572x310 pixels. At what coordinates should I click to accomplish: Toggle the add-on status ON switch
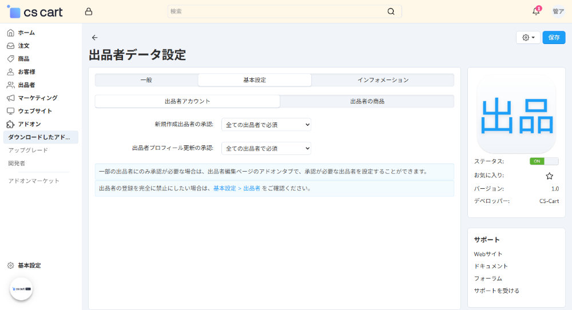pos(544,161)
